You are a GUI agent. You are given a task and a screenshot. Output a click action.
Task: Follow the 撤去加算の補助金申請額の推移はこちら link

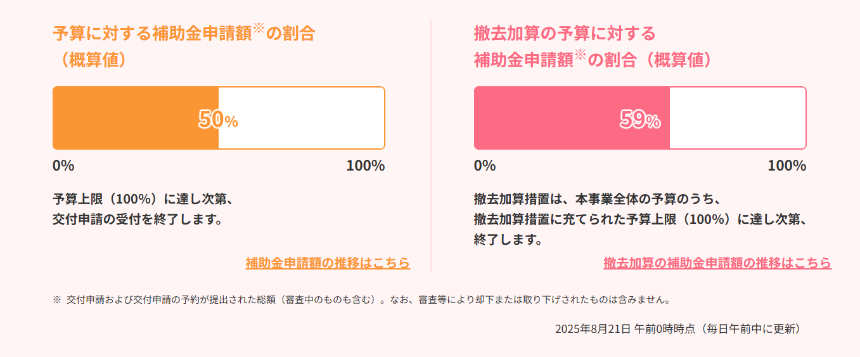[717, 263]
